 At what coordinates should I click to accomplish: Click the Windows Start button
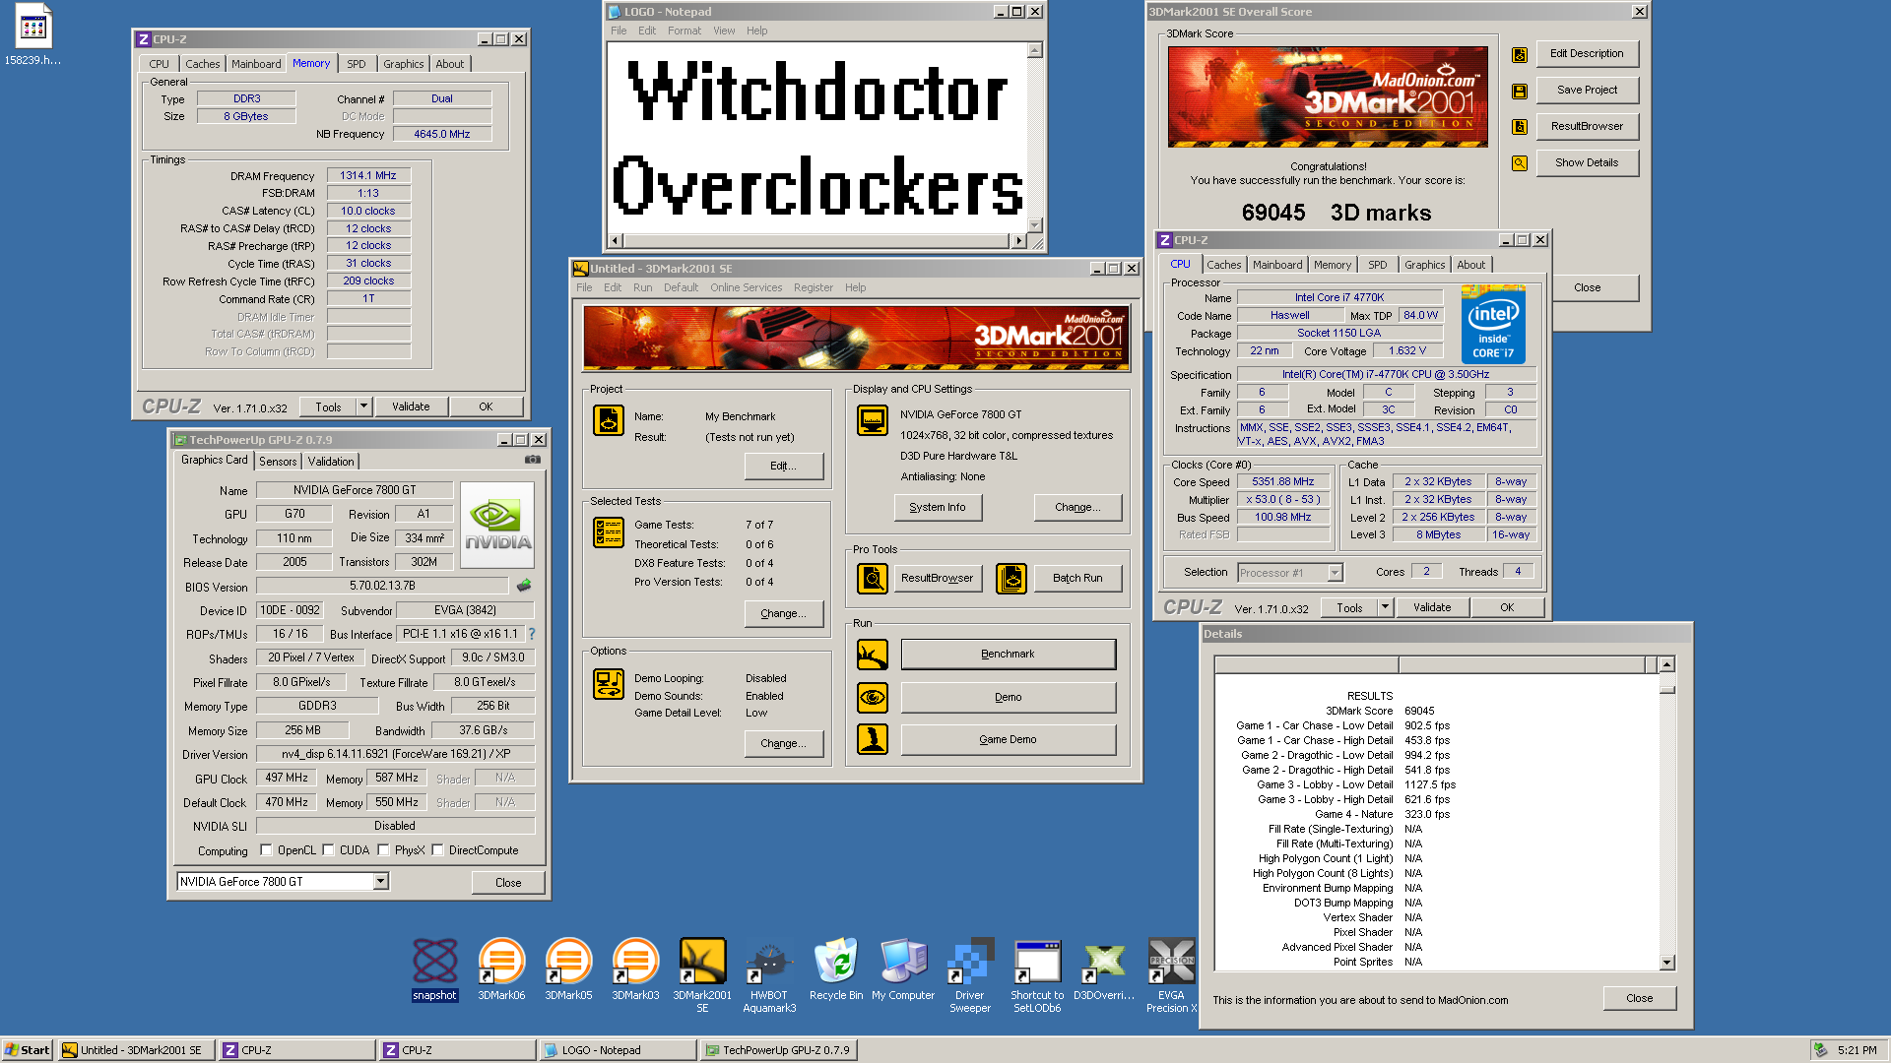click(27, 1050)
